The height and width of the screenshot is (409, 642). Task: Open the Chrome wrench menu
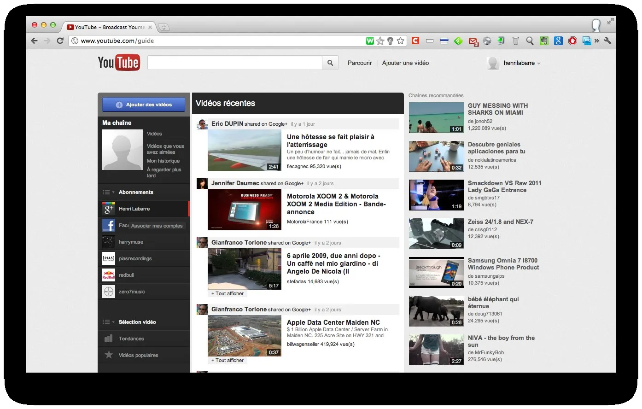point(607,41)
